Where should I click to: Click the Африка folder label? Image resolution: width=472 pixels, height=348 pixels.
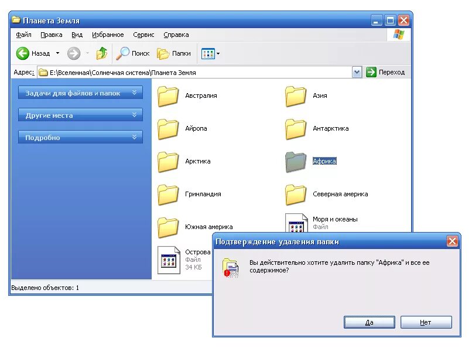pyautogui.click(x=324, y=161)
